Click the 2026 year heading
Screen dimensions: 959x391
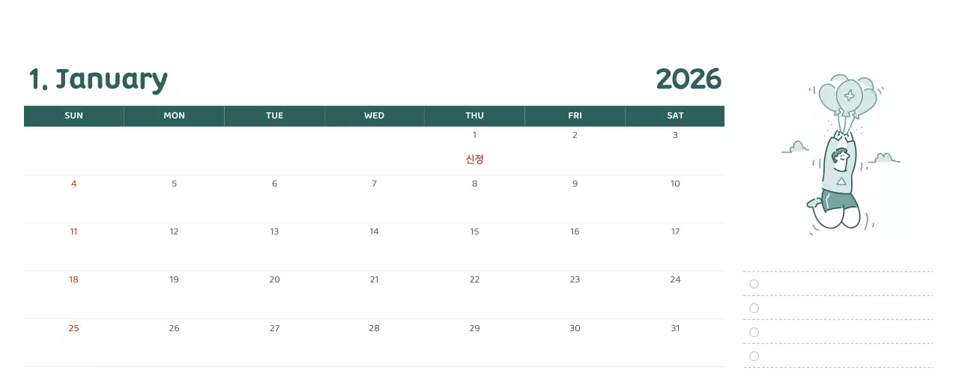(x=688, y=79)
